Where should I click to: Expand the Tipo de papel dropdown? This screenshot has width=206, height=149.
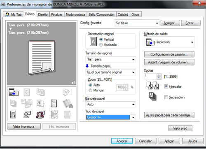click(133, 117)
